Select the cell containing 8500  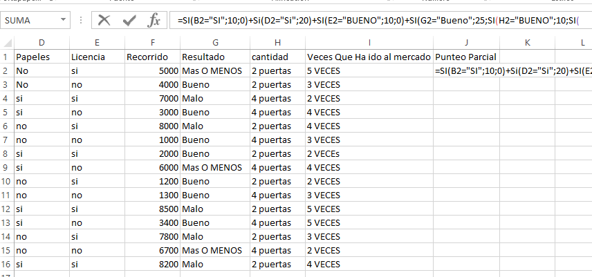pyautogui.click(x=151, y=209)
